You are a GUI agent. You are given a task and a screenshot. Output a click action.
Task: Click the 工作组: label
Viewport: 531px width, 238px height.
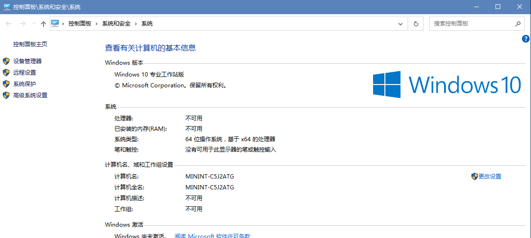(x=124, y=209)
